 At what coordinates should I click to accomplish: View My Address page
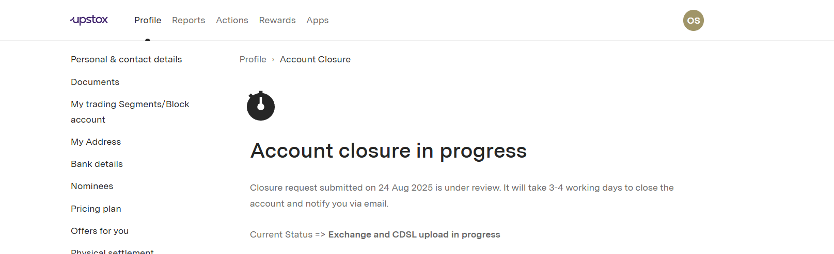(x=96, y=142)
